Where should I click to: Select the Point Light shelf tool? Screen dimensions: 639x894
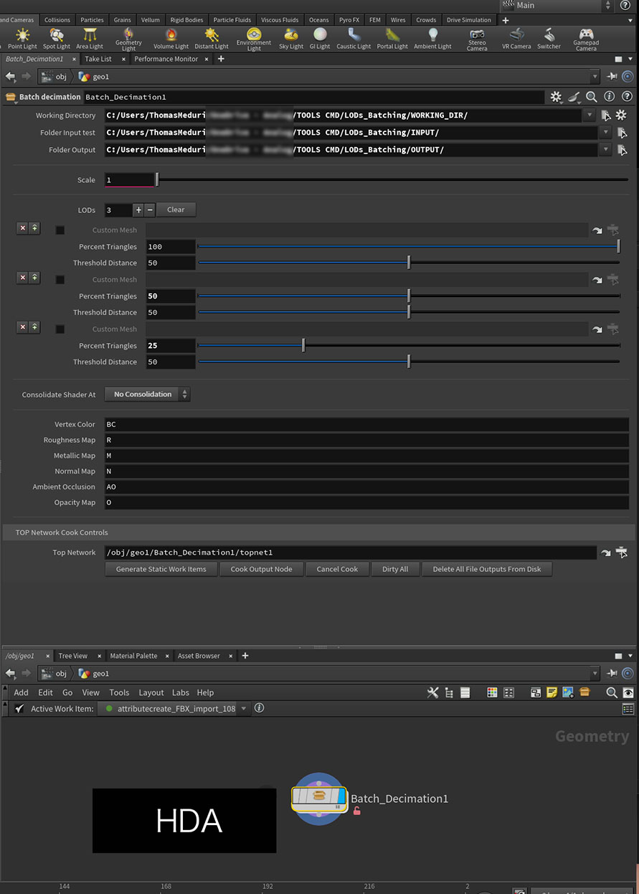22,38
